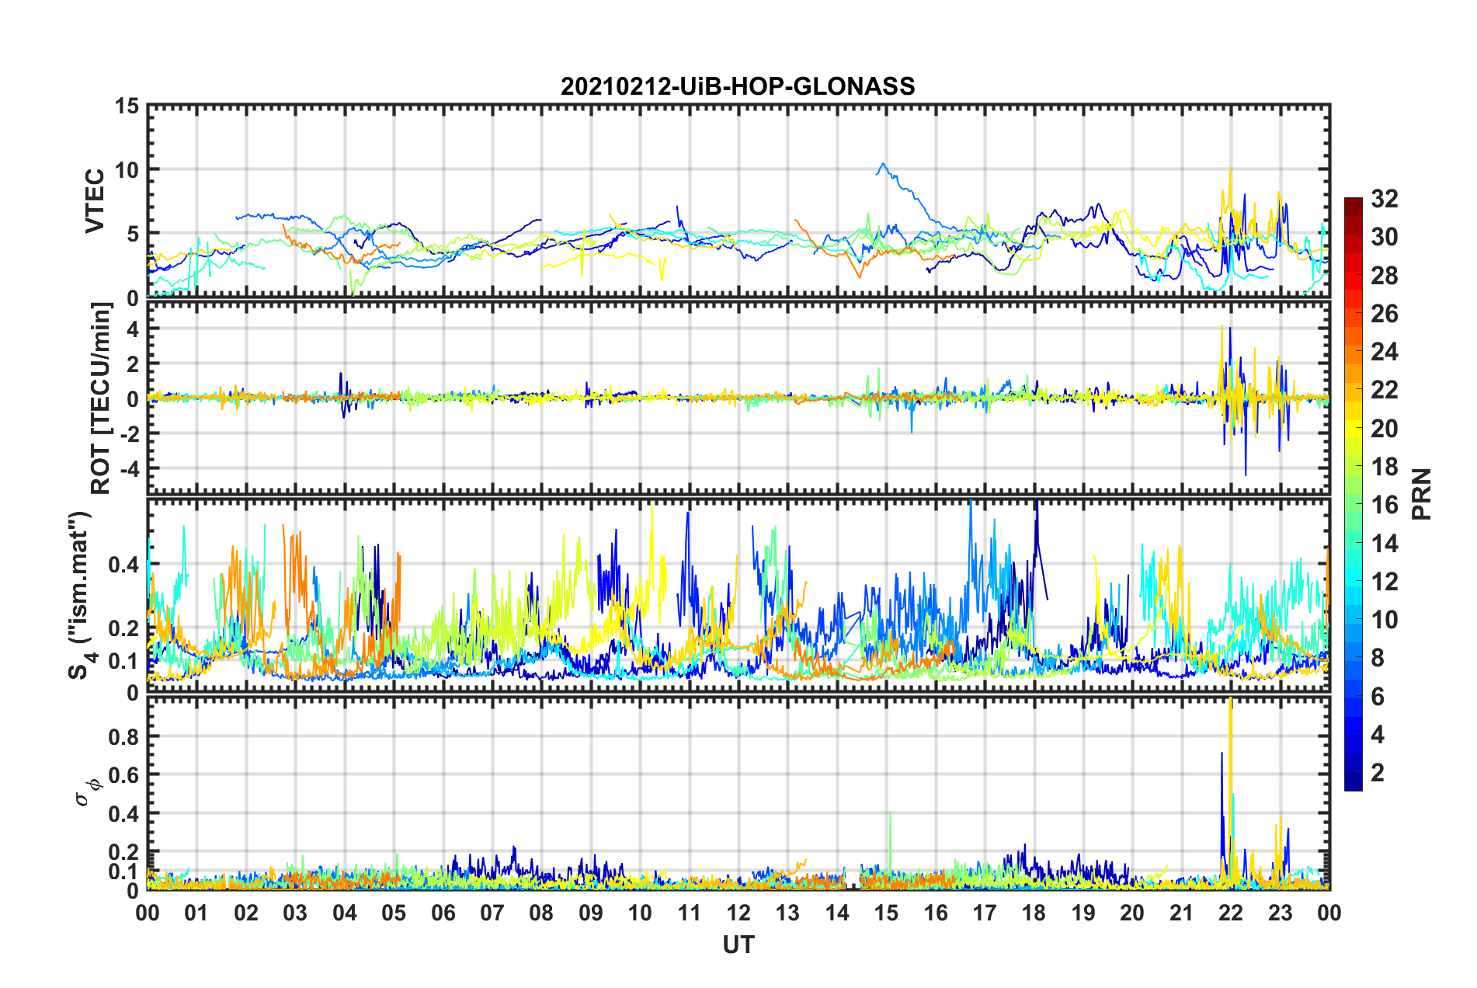Click the PRN colorbar label
The image size is (1477, 988).
point(1423,494)
